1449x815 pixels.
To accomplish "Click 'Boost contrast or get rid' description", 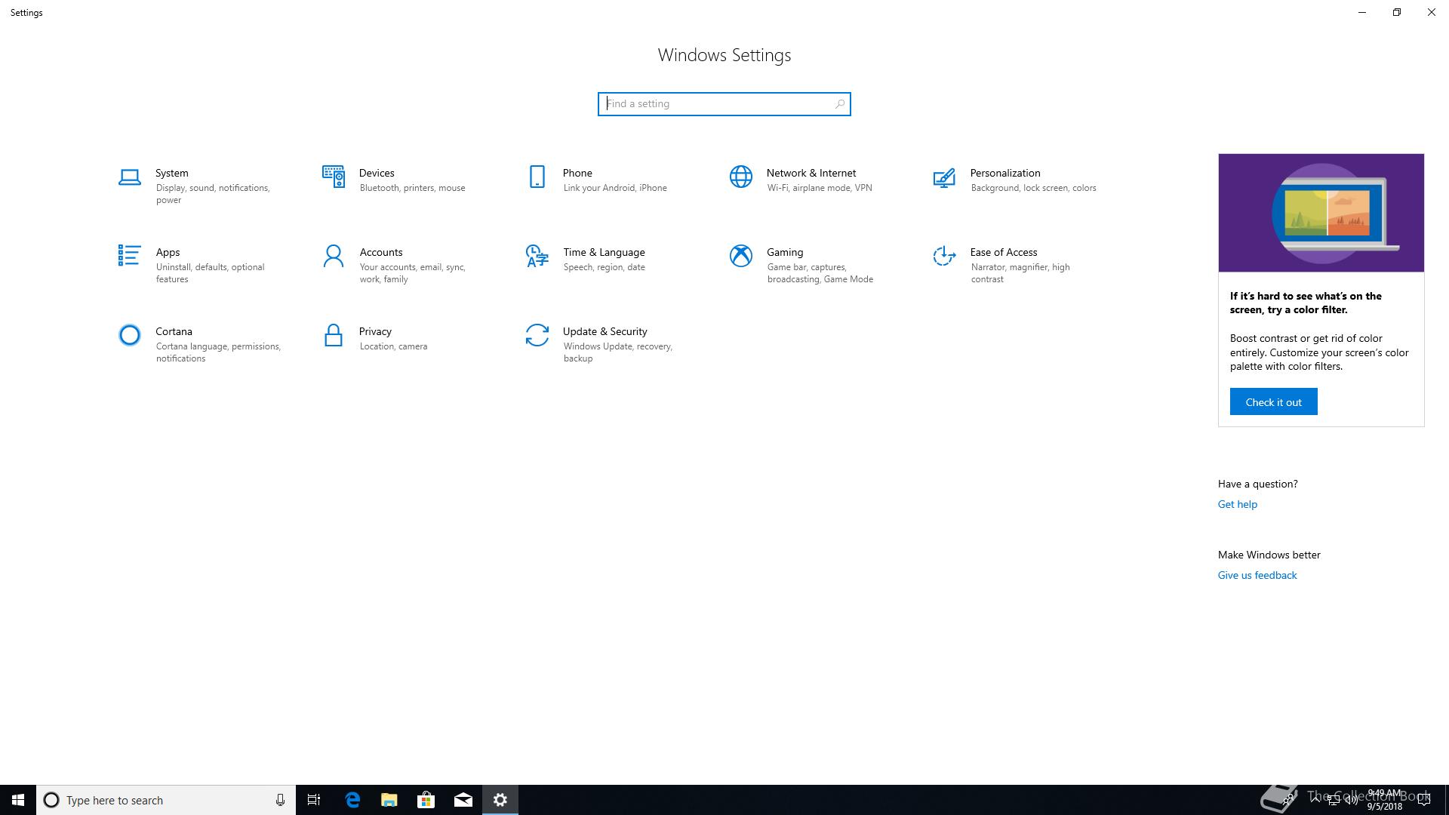I will 1319,352.
